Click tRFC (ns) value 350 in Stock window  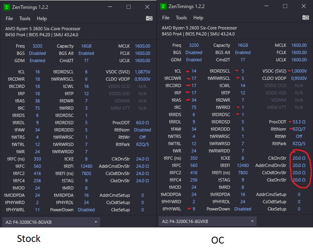pos(37,159)
